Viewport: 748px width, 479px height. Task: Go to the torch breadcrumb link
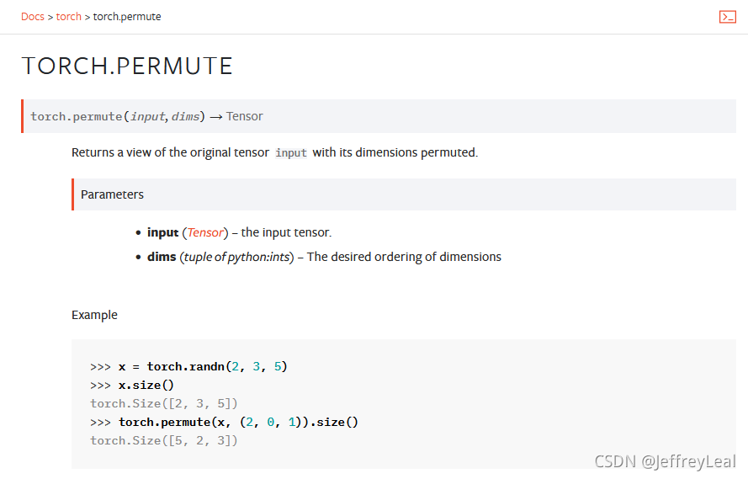(69, 17)
